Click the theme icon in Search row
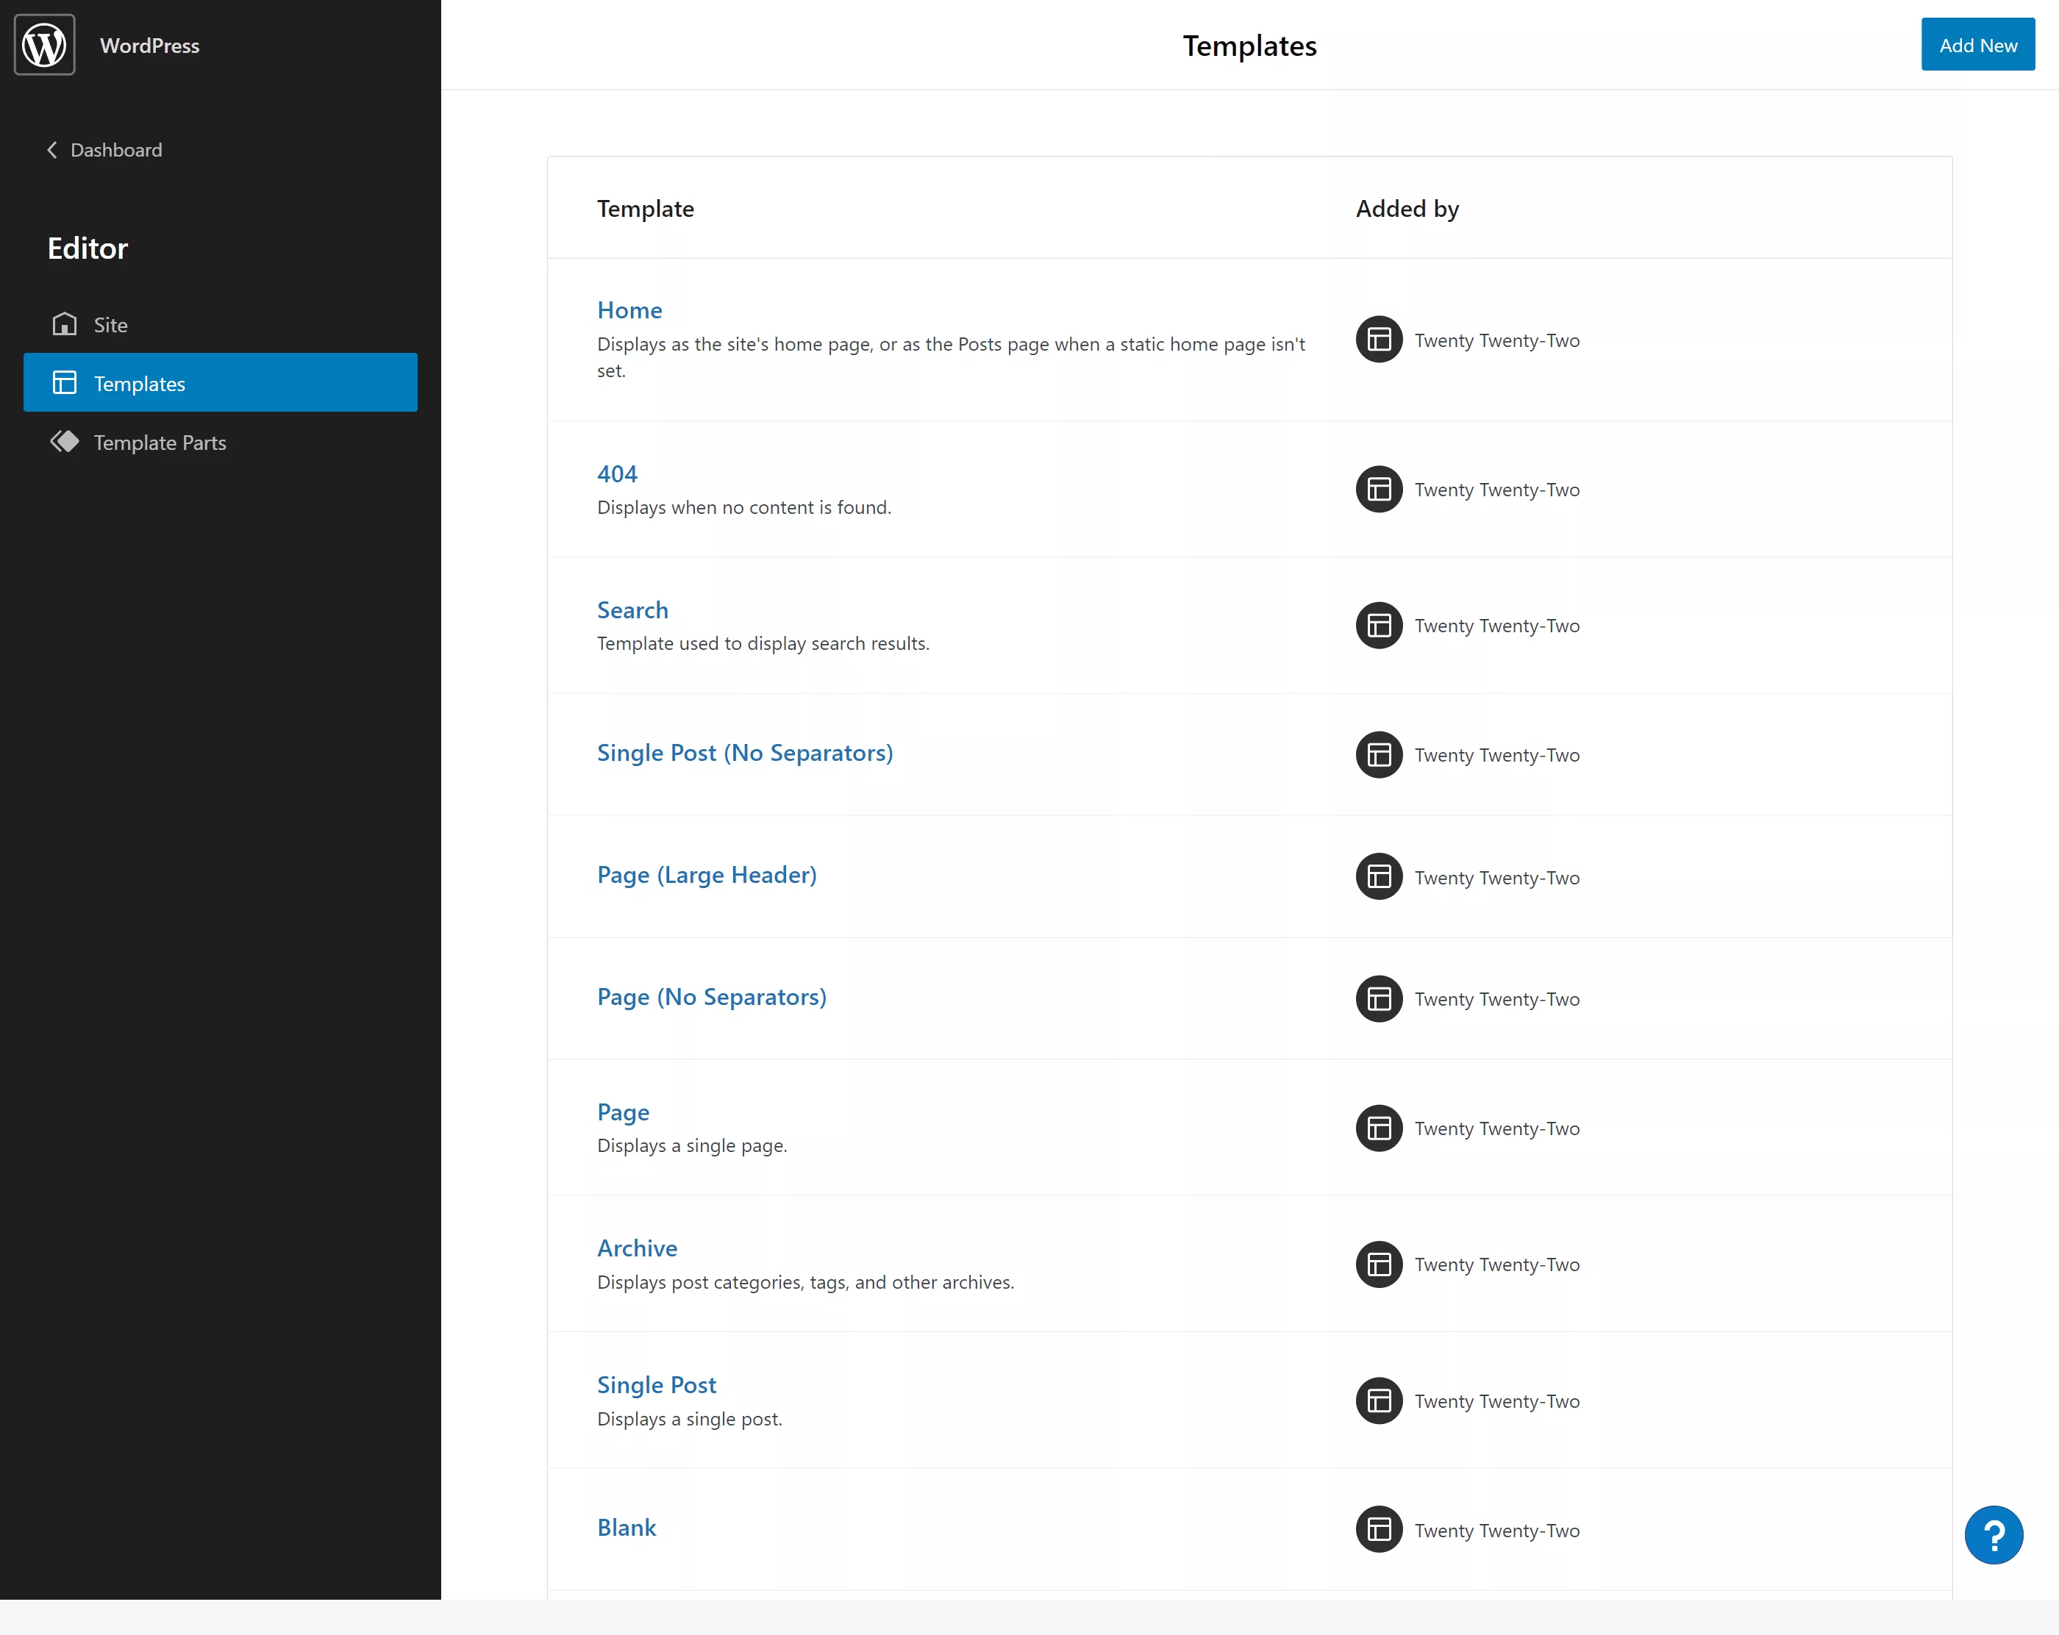The width and height of the screenshot is (2059, 1635). tap(1379, 626)
